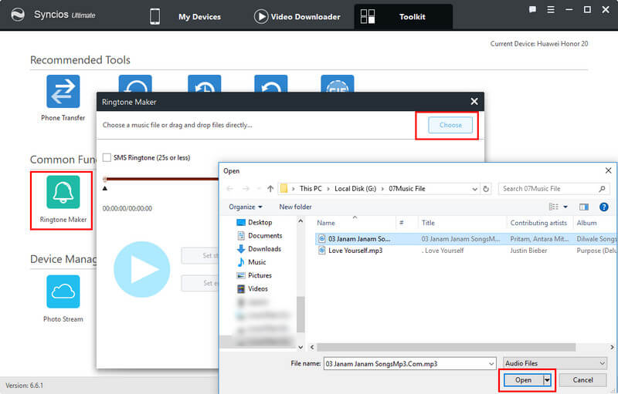Toggle the preview pane icon
The height and width of the screenshot is (394, 618).
pyautogui.click(x=584, y=207)
